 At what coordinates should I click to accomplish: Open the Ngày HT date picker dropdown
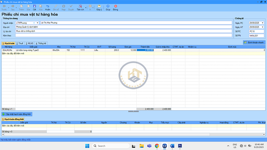[x=262, y=27]
